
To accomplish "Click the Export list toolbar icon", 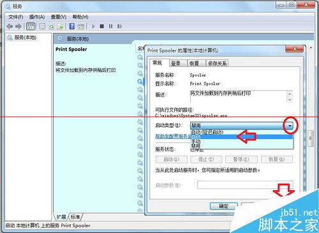I will (61, 26).
